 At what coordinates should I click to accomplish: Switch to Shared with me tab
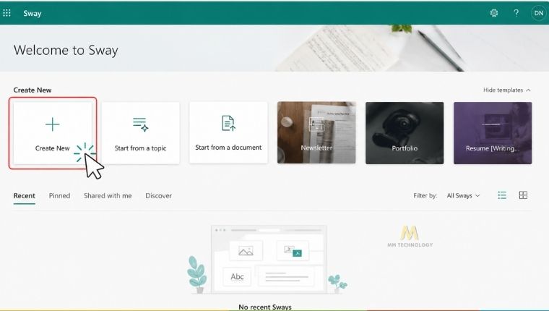point(108,196)
